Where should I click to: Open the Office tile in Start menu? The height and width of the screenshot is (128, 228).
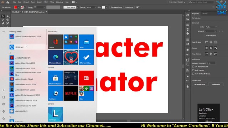click(56, 42)
